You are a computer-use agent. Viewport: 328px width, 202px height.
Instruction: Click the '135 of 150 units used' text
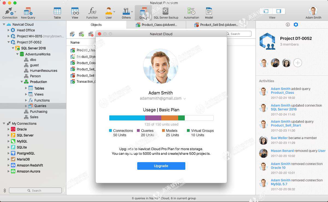coord(161,124)
